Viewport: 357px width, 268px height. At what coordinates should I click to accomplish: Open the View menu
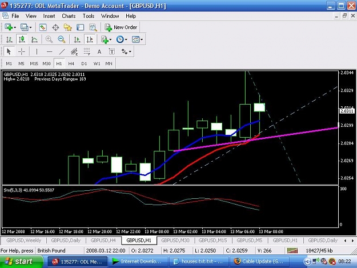click(x=31, y=16)
